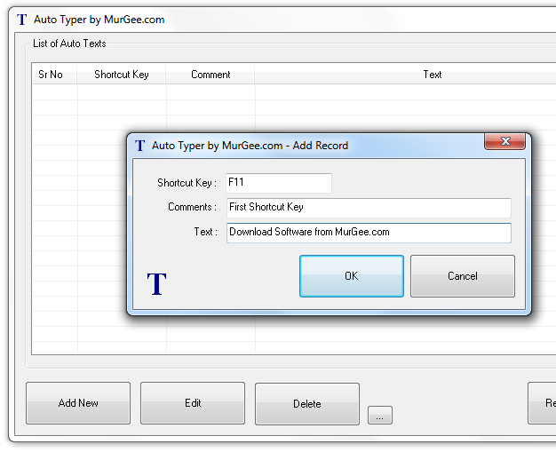Cancel the Add Record dialog
The image size is (556, 452).
pyautogui.click(x=463, y=276)
